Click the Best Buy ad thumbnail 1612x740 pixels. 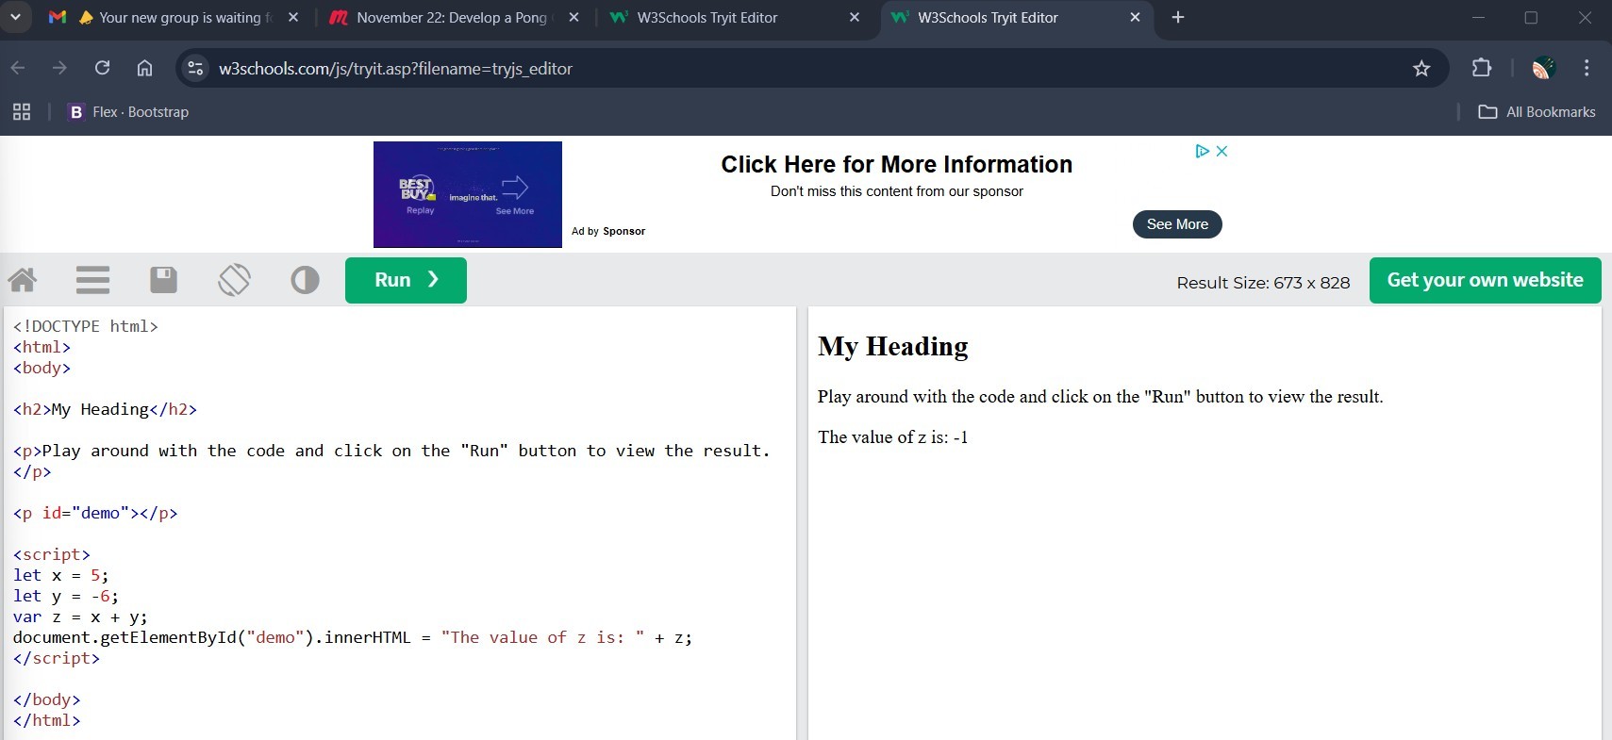coord(468,194)
